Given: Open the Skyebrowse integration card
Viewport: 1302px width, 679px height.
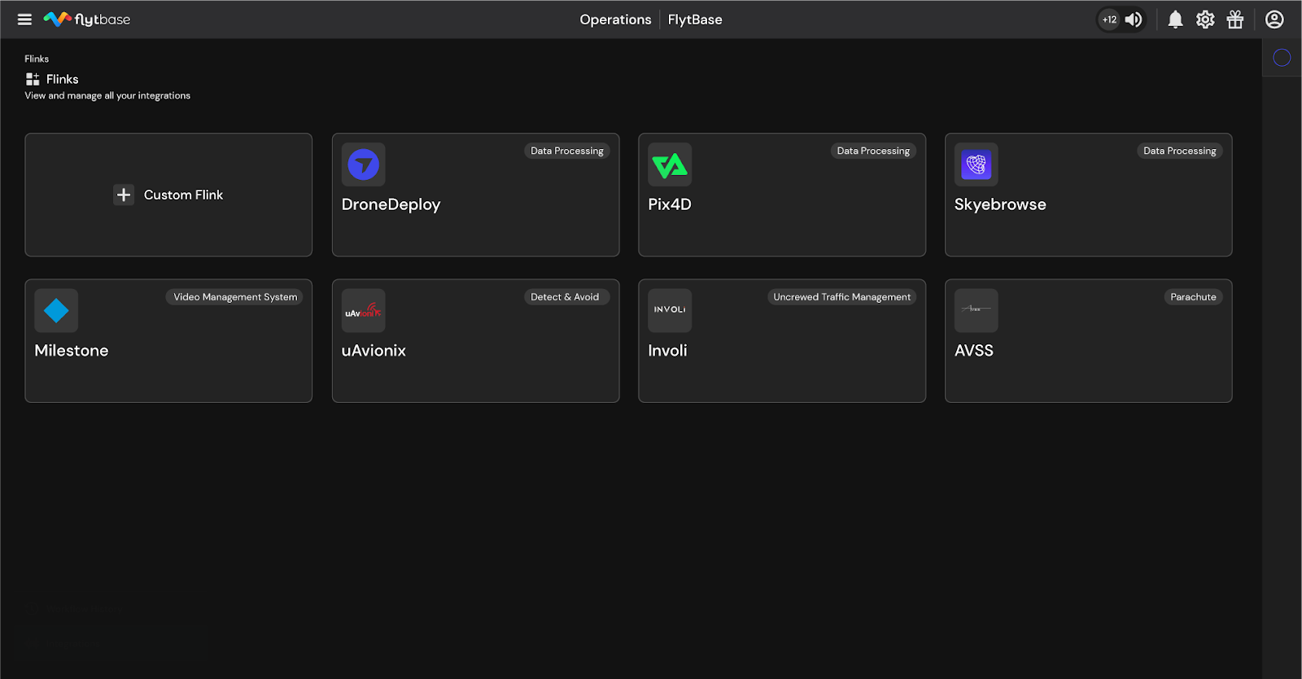Looking at the screenshot, I should [1089, 195].
